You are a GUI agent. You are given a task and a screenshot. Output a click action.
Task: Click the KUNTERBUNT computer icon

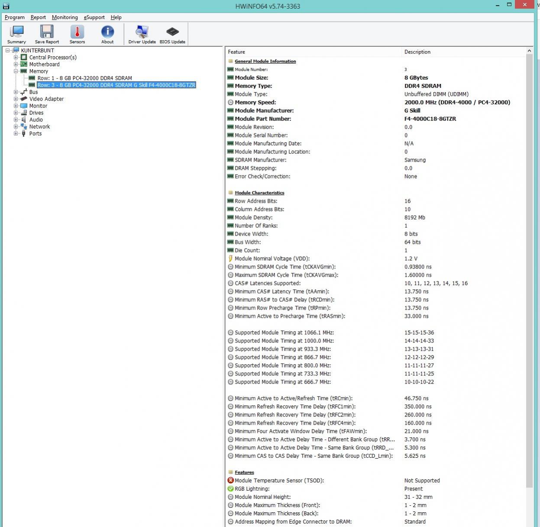(16, 50)
